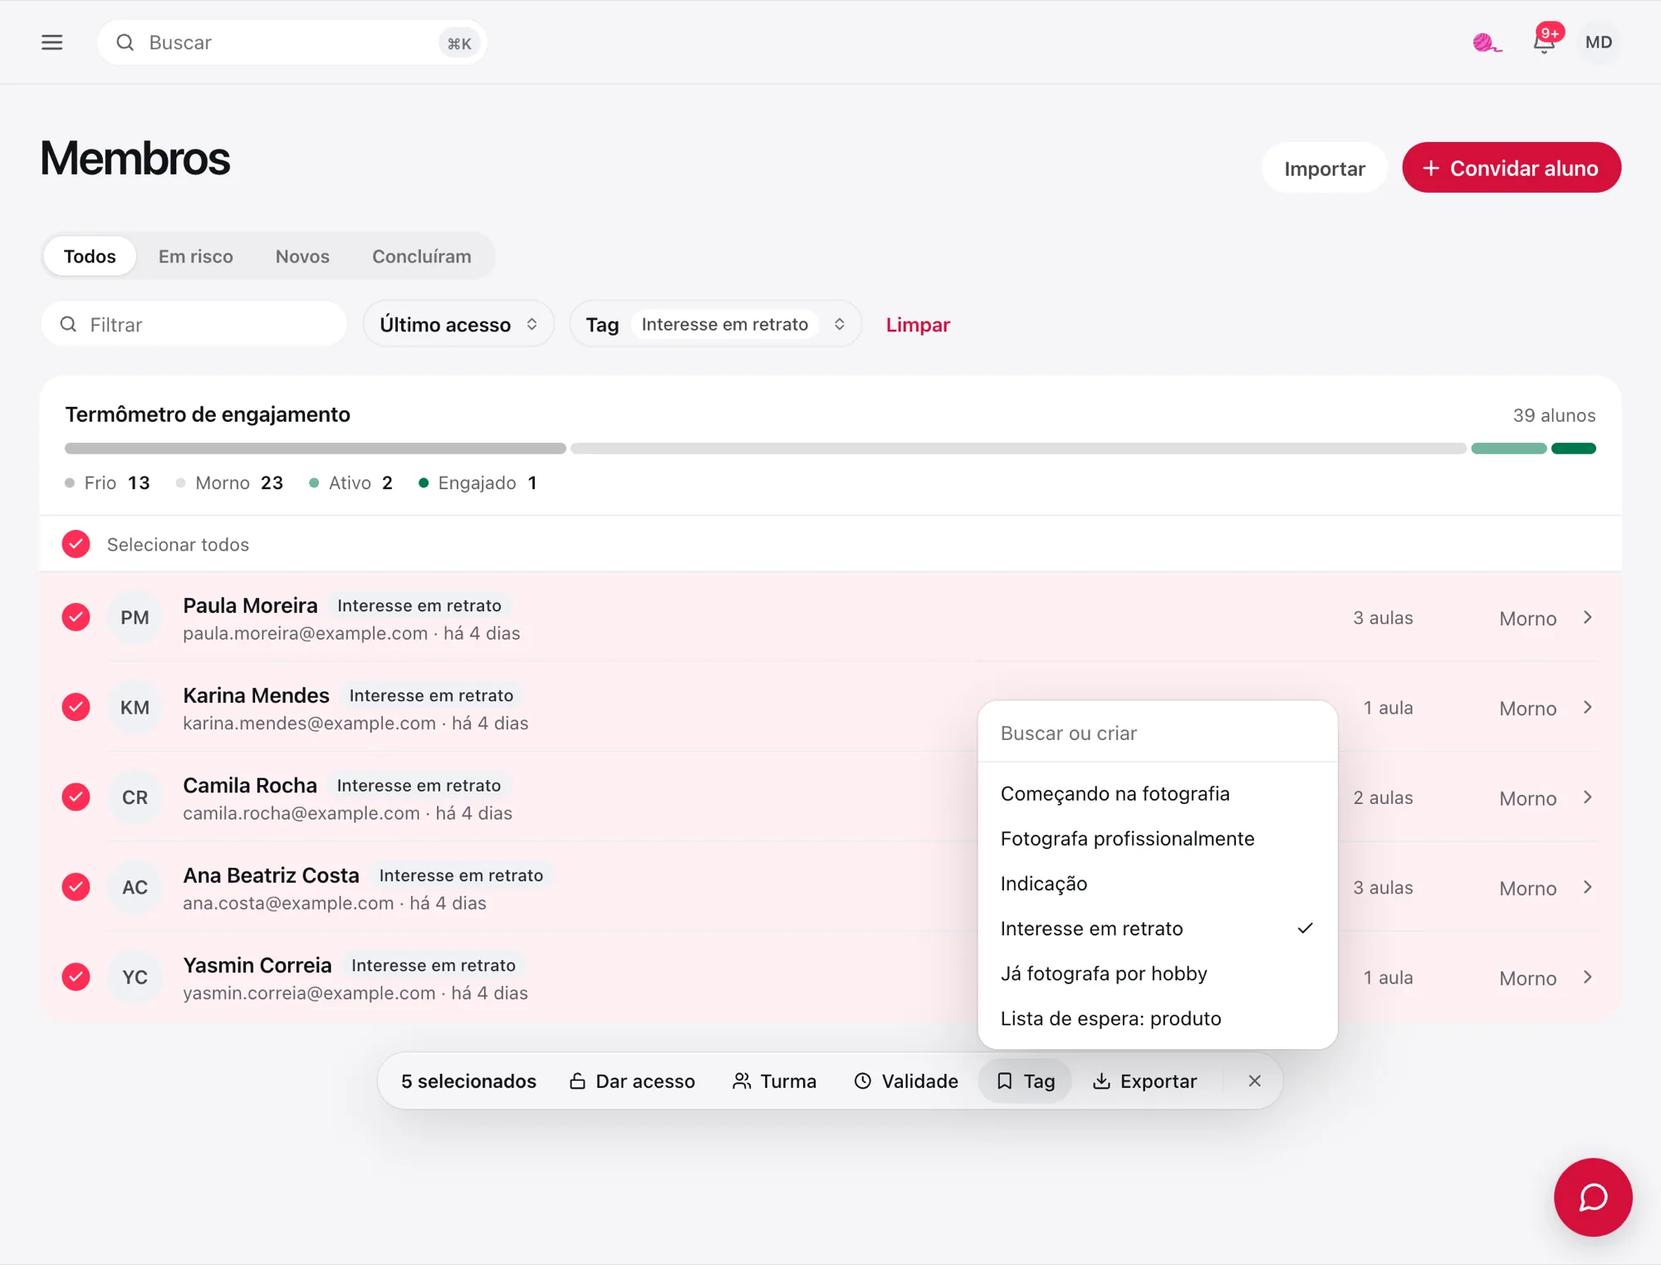The width and height of the screenshot is (1661, 1265).
Task: Click Paula Moreira's PM avatar
Action: [135, 617]
